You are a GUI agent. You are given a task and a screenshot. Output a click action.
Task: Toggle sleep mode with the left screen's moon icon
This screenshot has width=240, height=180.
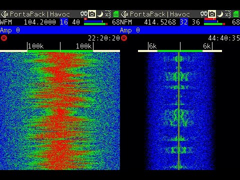(100, 14)
